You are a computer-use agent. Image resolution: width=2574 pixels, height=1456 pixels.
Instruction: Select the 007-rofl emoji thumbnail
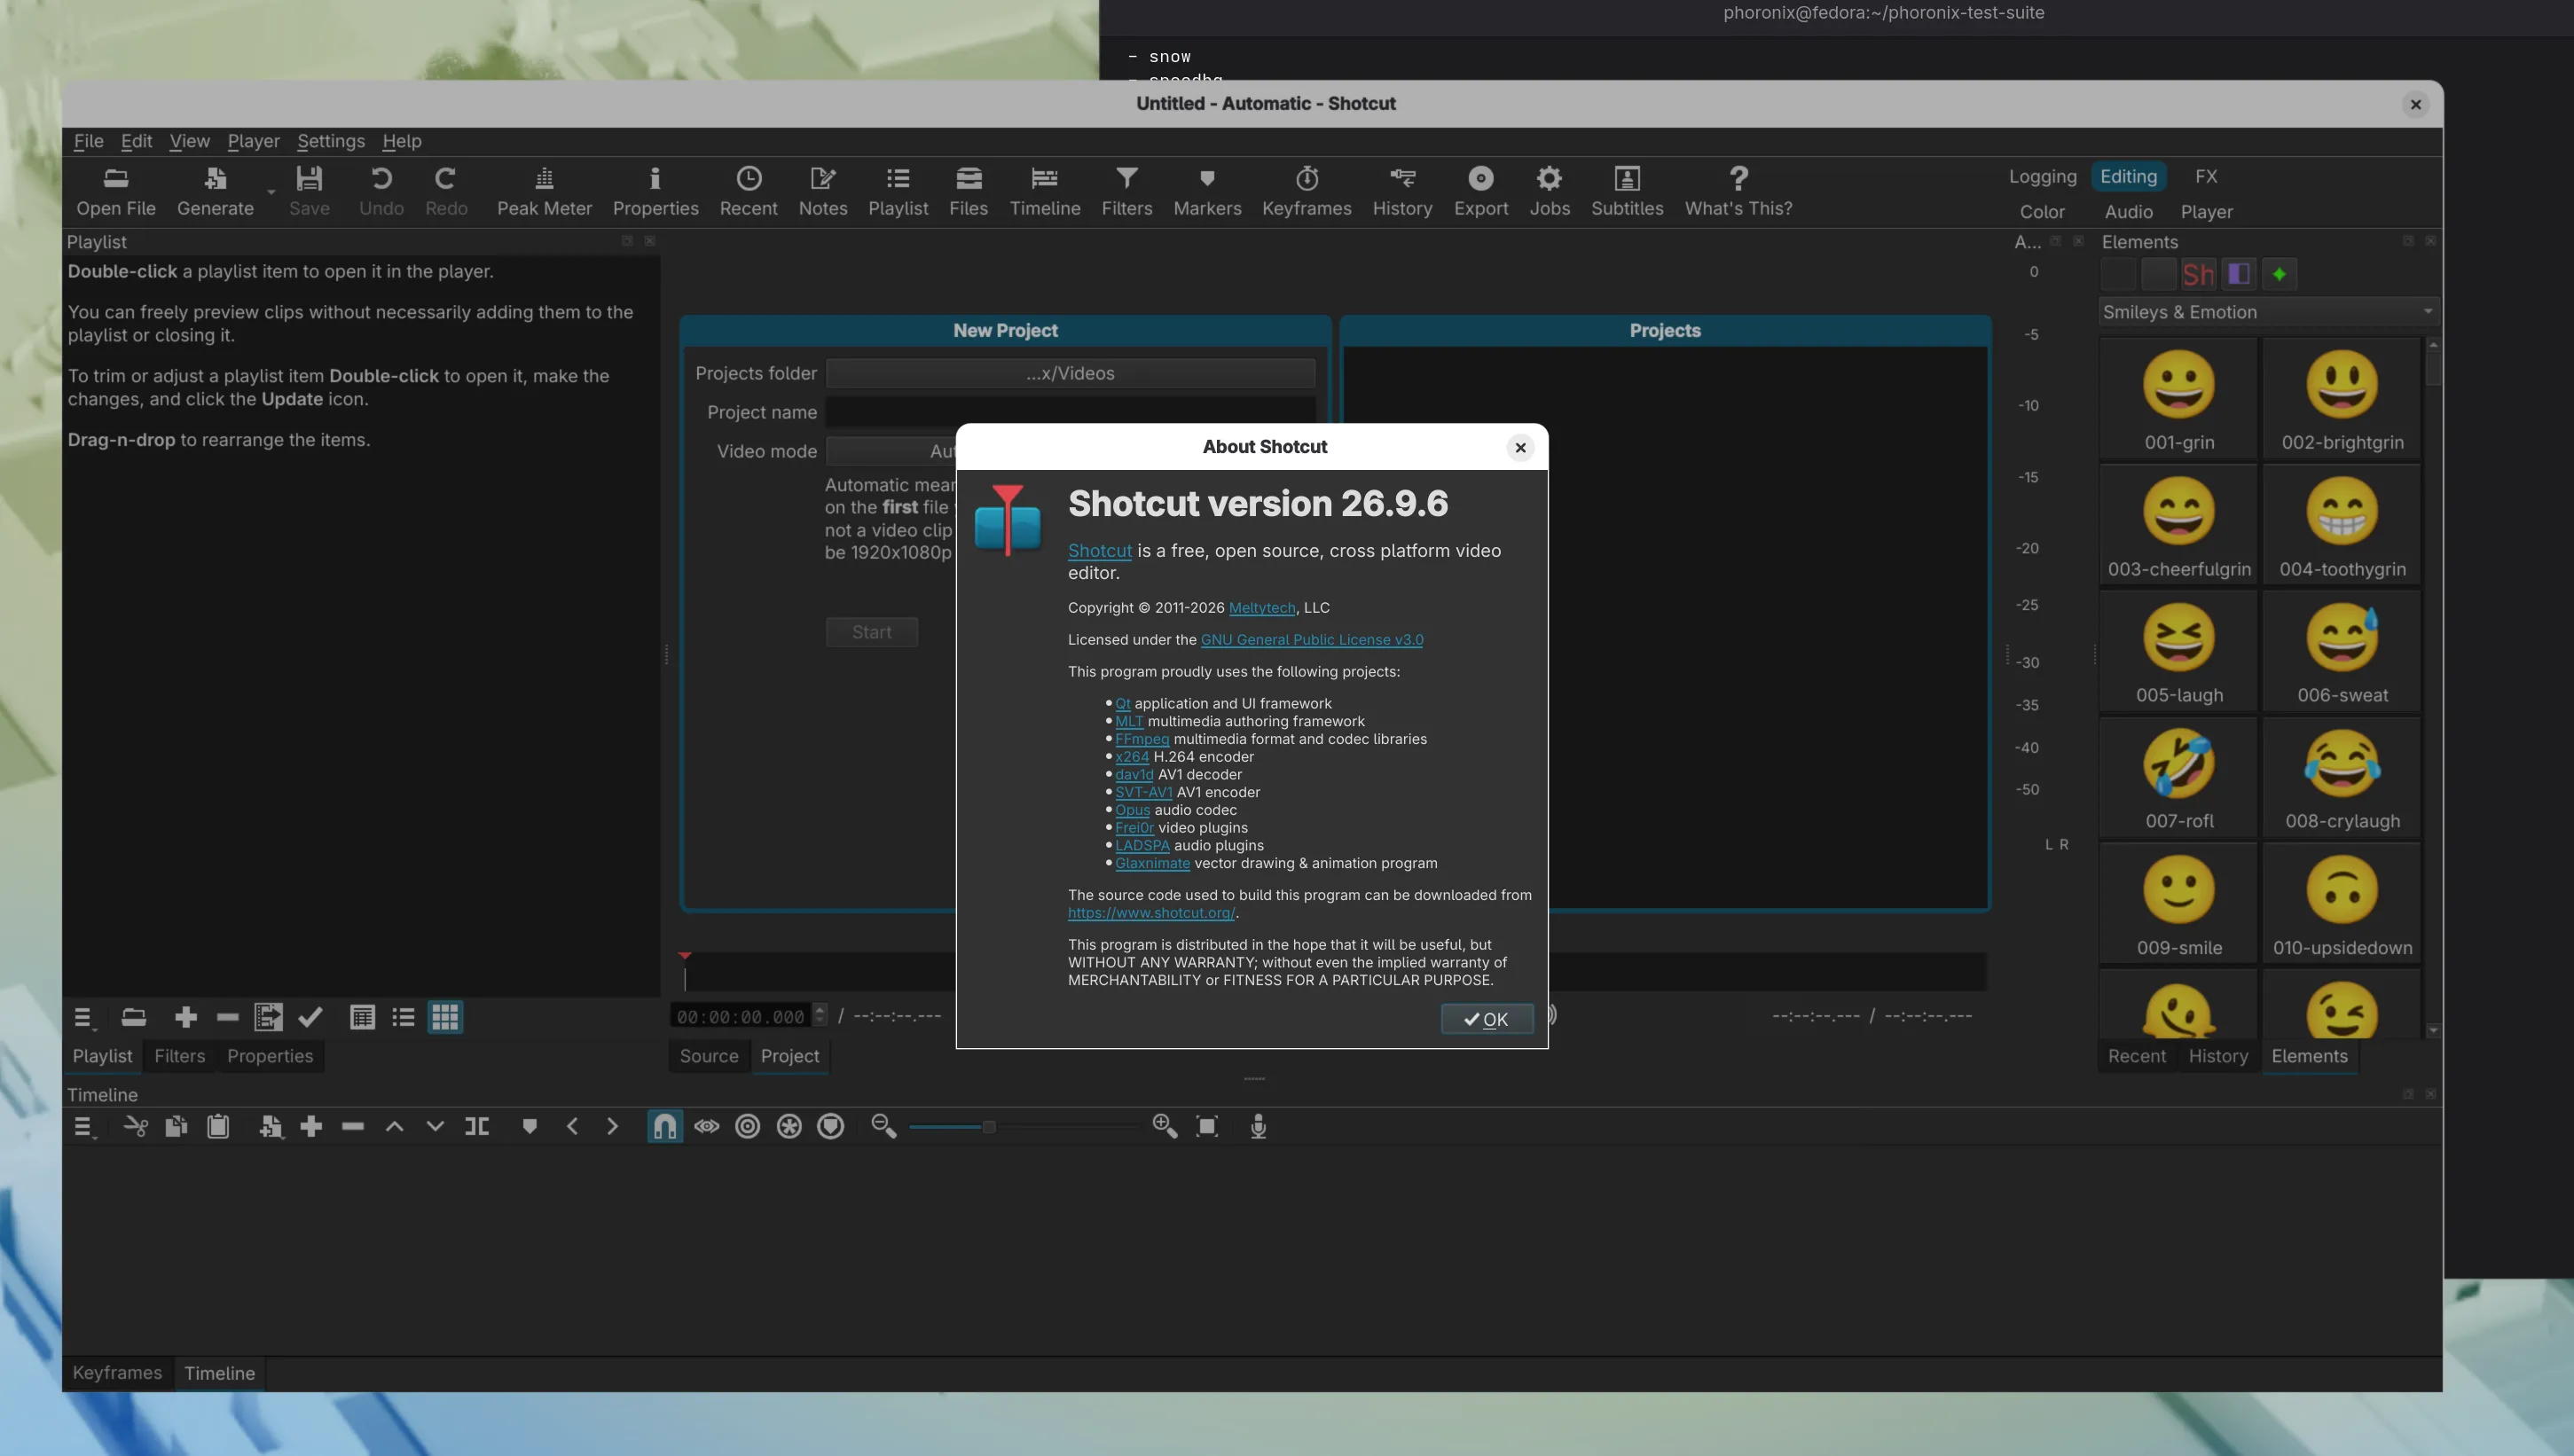2178,778
